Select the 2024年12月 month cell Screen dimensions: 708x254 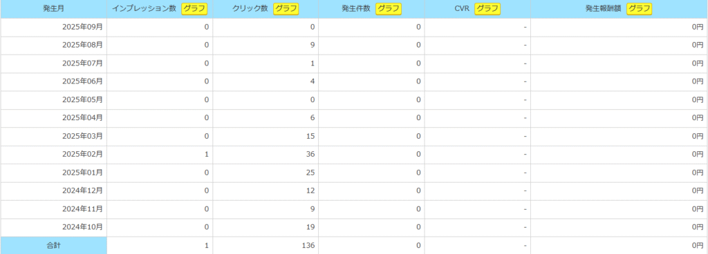tap(53, 191)
